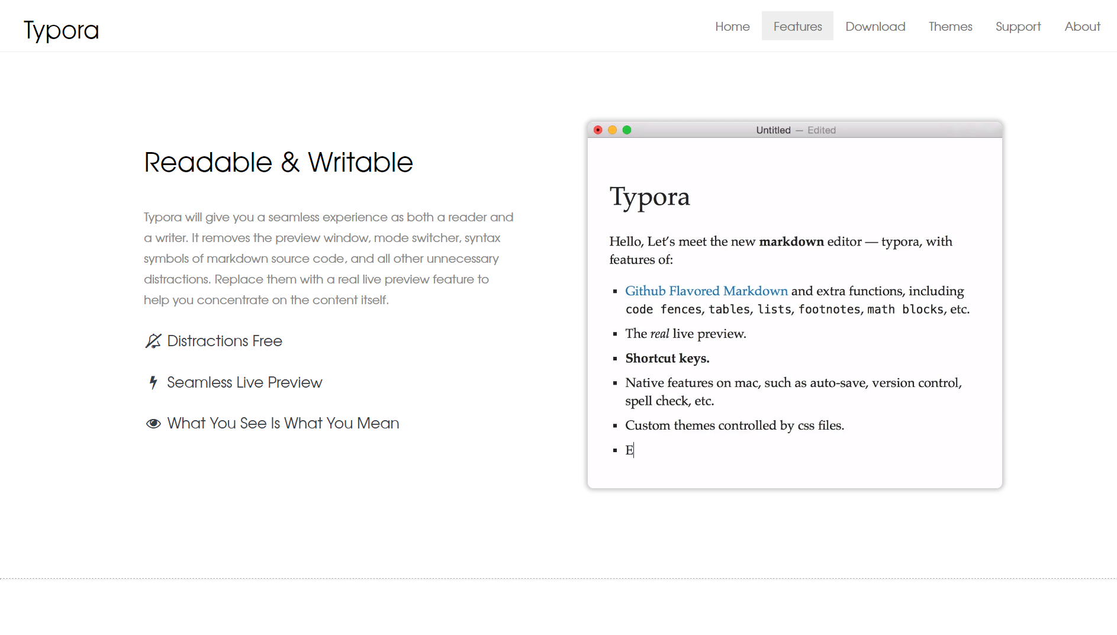Image resolution: width=1117 pixels, height=635 pixels.
Task: Click the yellow minimize window dot
Action: coord(612,130)
